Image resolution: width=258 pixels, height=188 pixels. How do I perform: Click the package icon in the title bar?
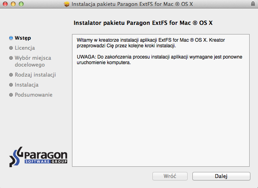click(x=67, y=4)
